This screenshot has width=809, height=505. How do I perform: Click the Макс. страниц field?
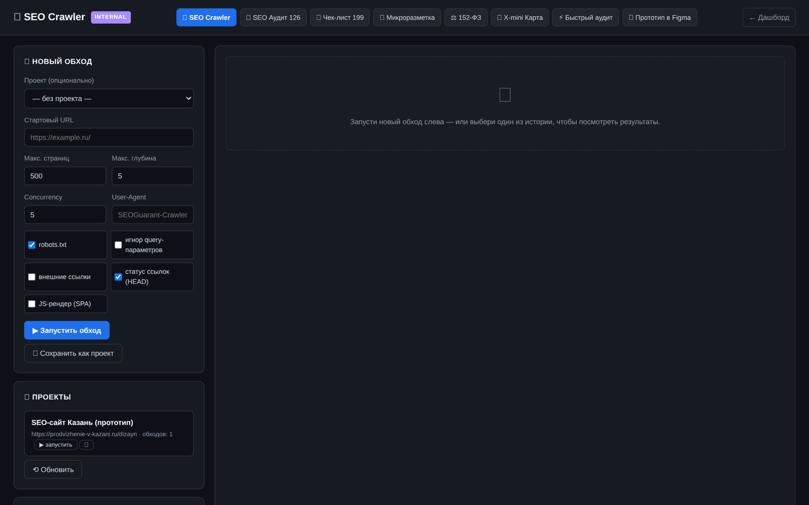65,176
